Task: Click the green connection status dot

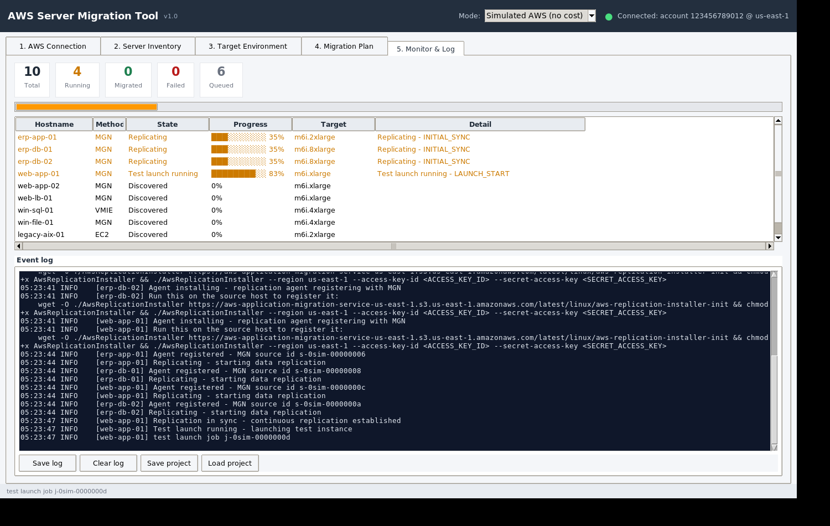Action: (x=609, y=17)
